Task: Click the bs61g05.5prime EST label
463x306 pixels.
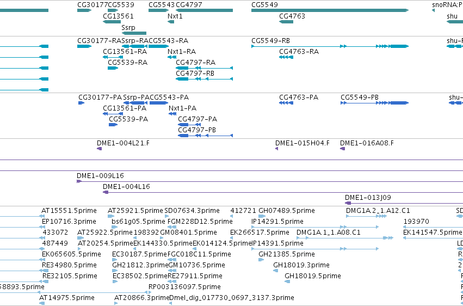Action: click(138, 222)
